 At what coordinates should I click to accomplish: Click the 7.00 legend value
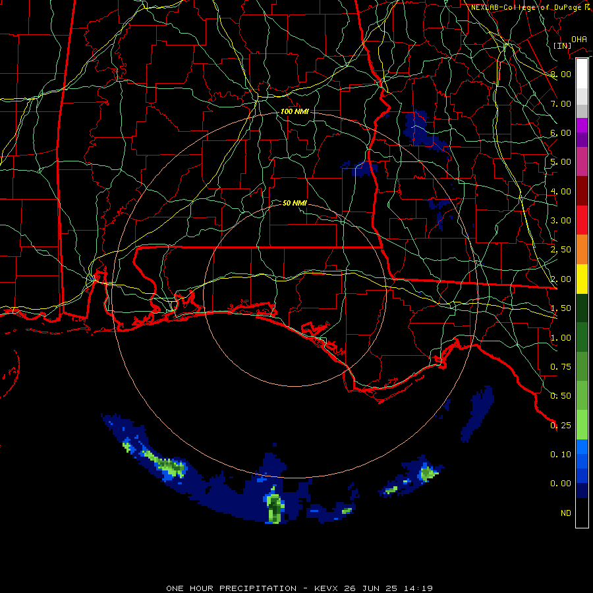pyautogui.click(x=561, y=103)
